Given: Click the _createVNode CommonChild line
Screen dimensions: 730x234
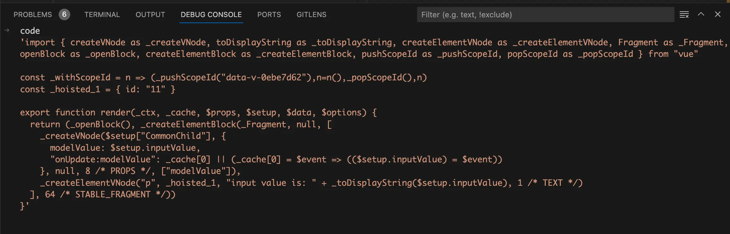Looking at the screenshot, I should (x=133, y=136).
